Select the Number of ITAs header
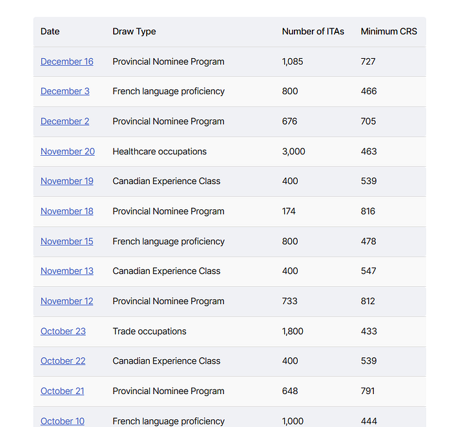Screen dimensions: 452x427 313,32
